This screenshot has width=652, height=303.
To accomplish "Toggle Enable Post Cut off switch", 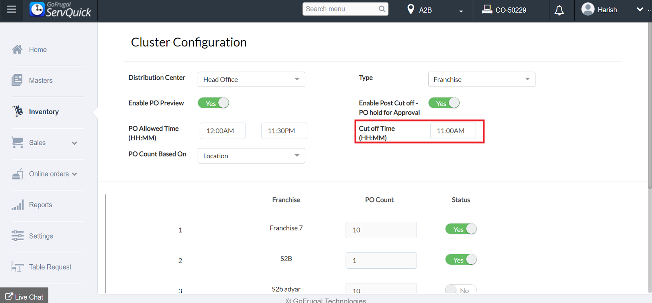I will point(444,103).
